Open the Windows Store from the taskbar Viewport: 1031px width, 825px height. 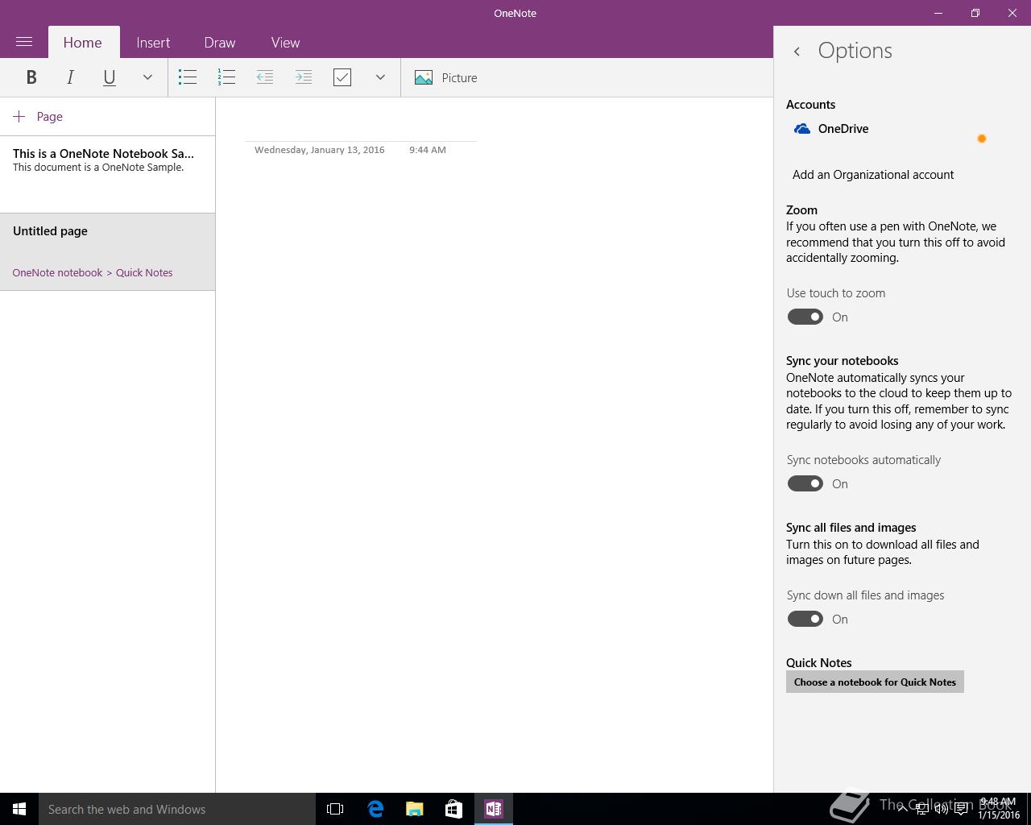point(453,809)
